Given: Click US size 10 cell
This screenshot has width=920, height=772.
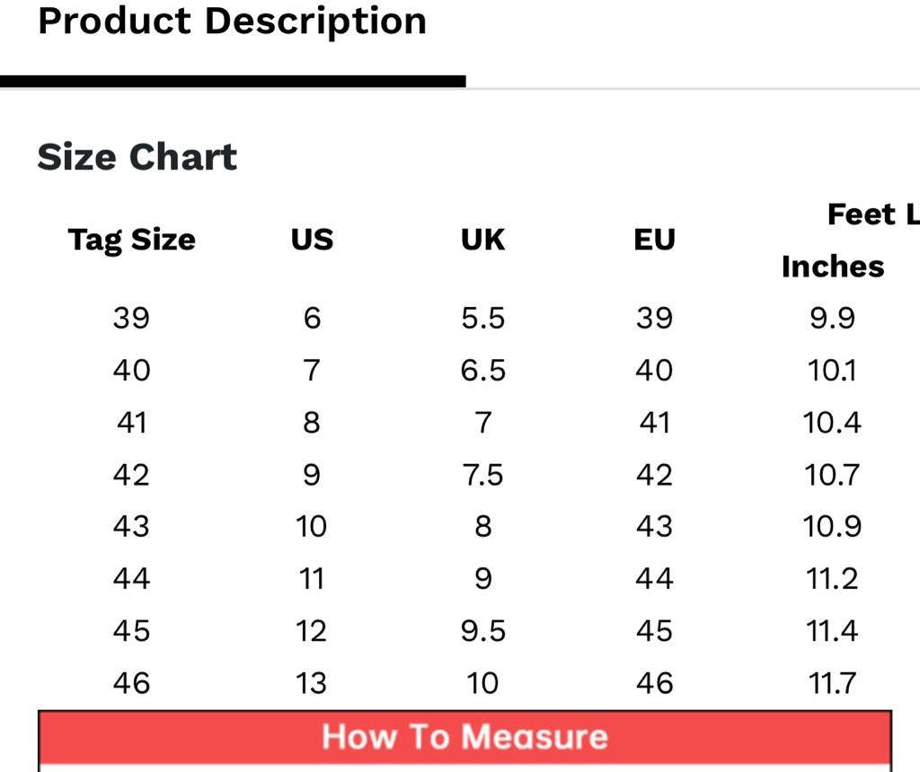Looking at the screenshot, I should (312, 526).
